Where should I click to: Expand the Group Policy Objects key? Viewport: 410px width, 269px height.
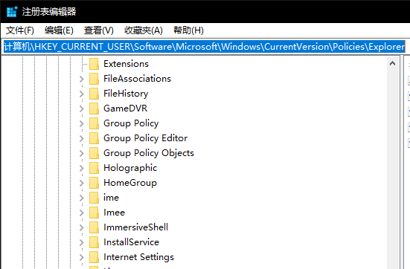[x=82, y=153]
